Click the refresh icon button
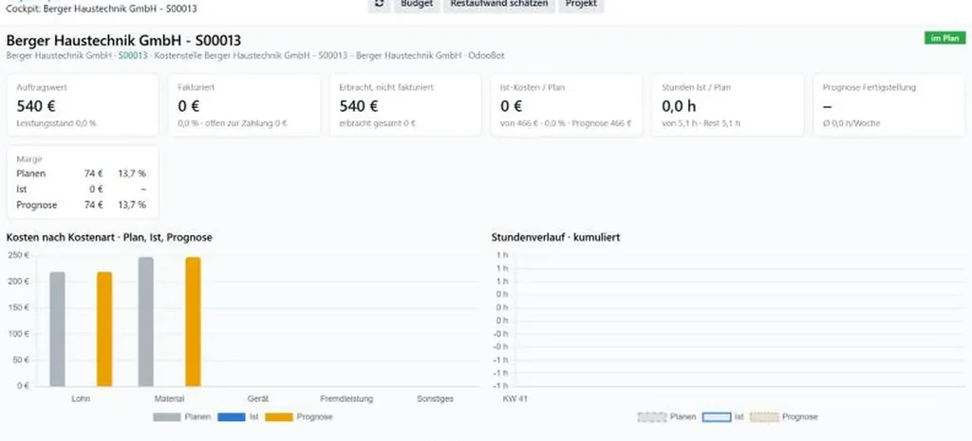Viewport: 972px width, 441px height. click(379, 5)
